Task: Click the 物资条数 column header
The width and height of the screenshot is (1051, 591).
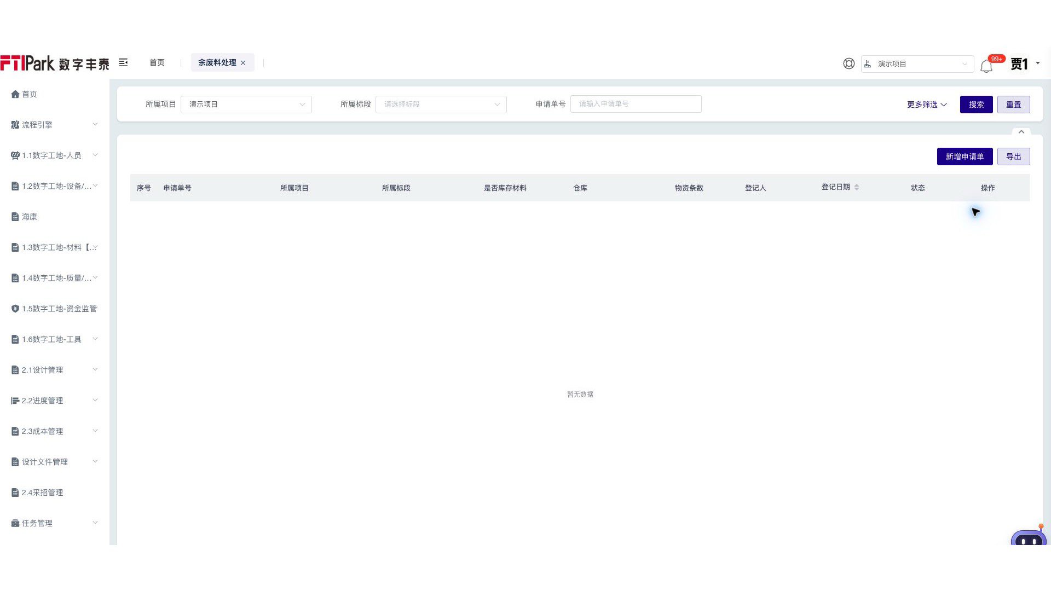Action: click(x=689, y=188)
